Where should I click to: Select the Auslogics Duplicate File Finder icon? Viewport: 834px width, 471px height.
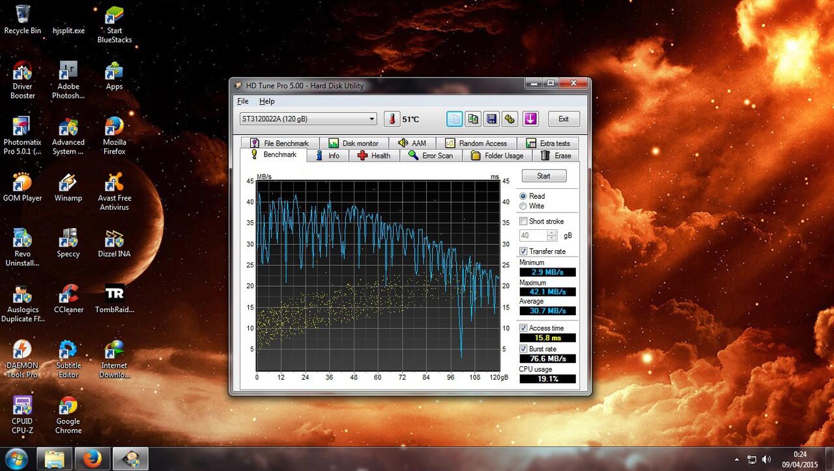pos(22,304)
